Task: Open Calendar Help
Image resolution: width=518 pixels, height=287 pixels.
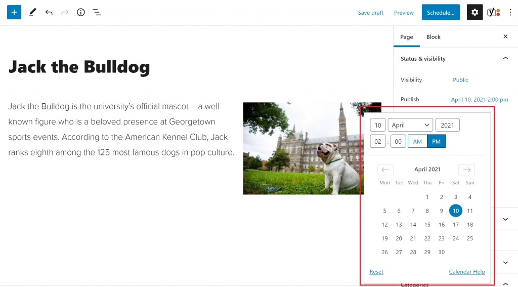Action: click(x=467, y=272)
